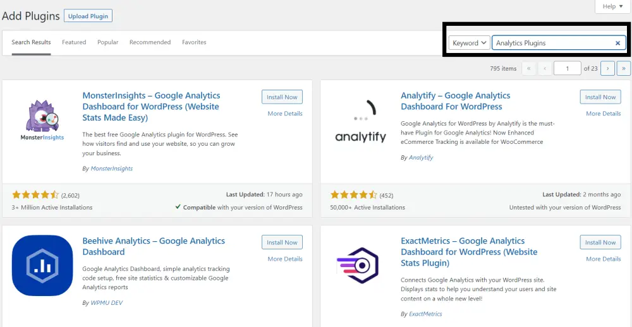The image size is (632, 327).
Task: Go to next results page arrow
Action: [607, 68]
